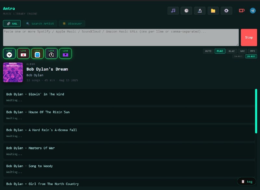Select track Song to Woody
This screenshot has width=260, height=190.
click(129, 169)
